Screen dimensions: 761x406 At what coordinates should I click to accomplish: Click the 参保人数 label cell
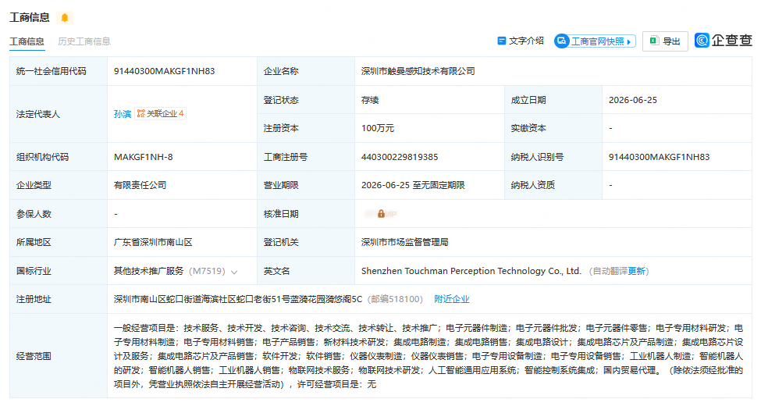(x=59, y=214)
